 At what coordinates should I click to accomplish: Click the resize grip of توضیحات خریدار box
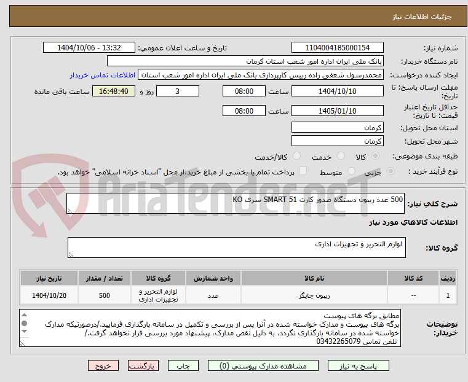pyautogui.click(x=22, y=343)
